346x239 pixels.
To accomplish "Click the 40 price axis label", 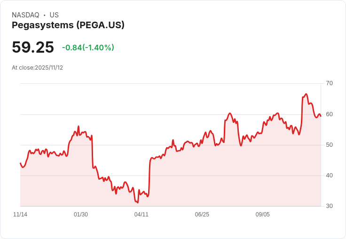I will click(x=329, y=175).
